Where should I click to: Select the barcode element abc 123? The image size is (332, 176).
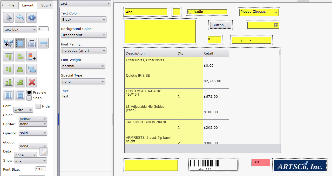pos(213,165)
